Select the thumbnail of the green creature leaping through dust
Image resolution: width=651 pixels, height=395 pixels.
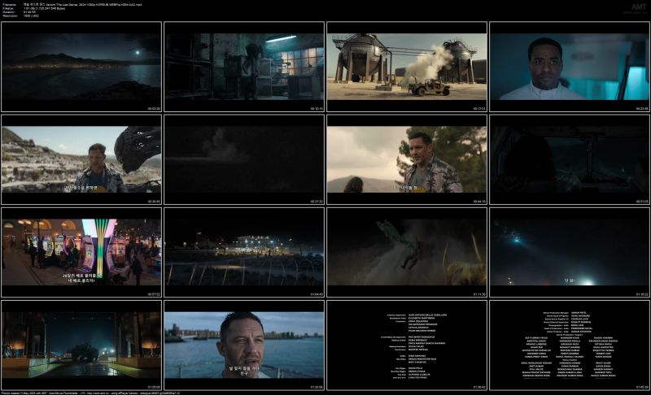pos(407,253)
